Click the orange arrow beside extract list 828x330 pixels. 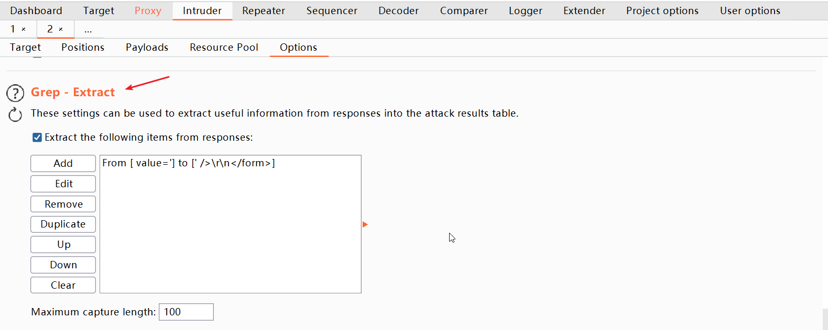(x=365, y=224)
